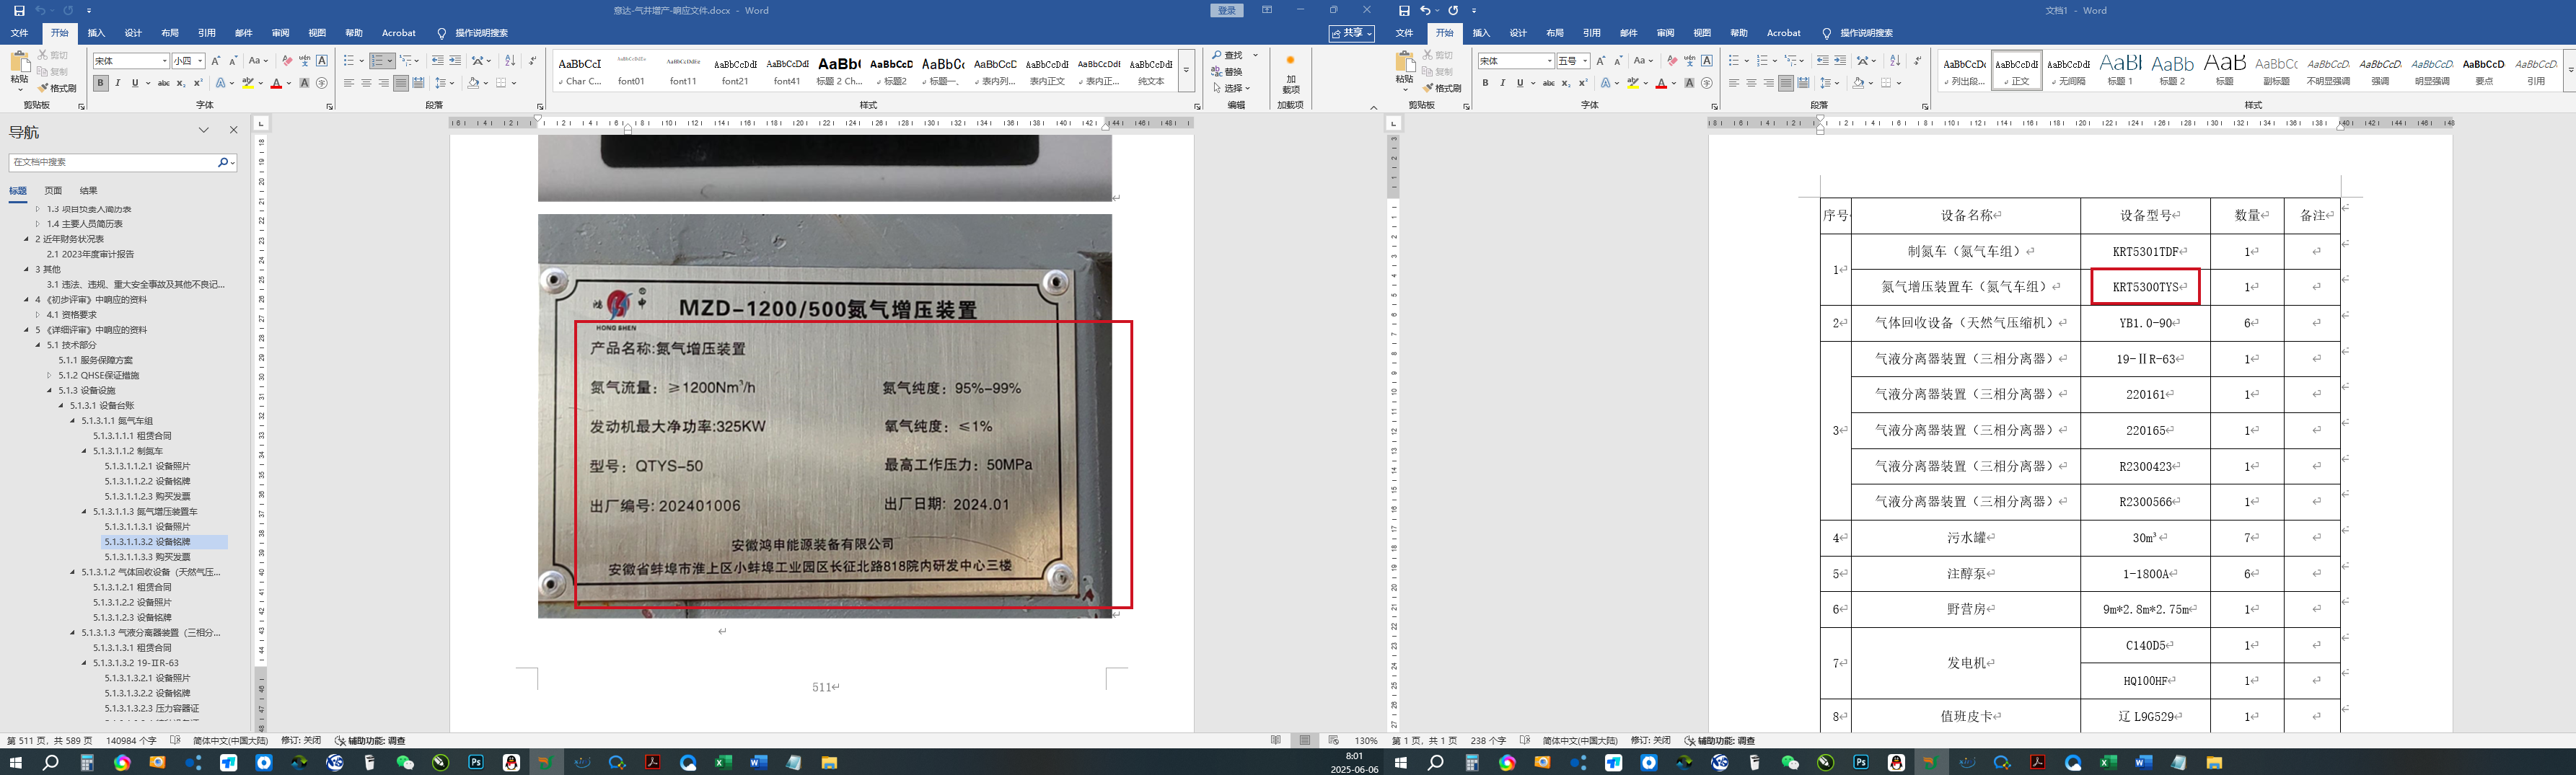The image size is (2576, 775).
Task: Open 插入 tab in left Word window
Action: (x=96, y=33)
